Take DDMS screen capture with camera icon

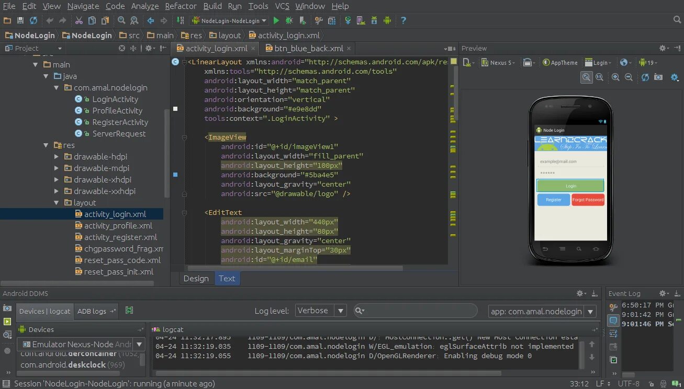[x=7, y=308]
